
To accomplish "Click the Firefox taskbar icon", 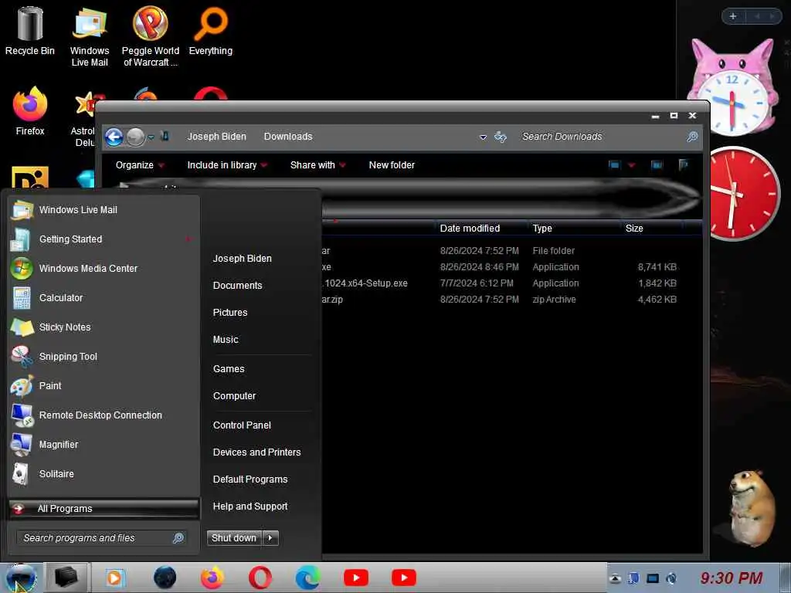I will pyautogui.click(x=212, y=578).
